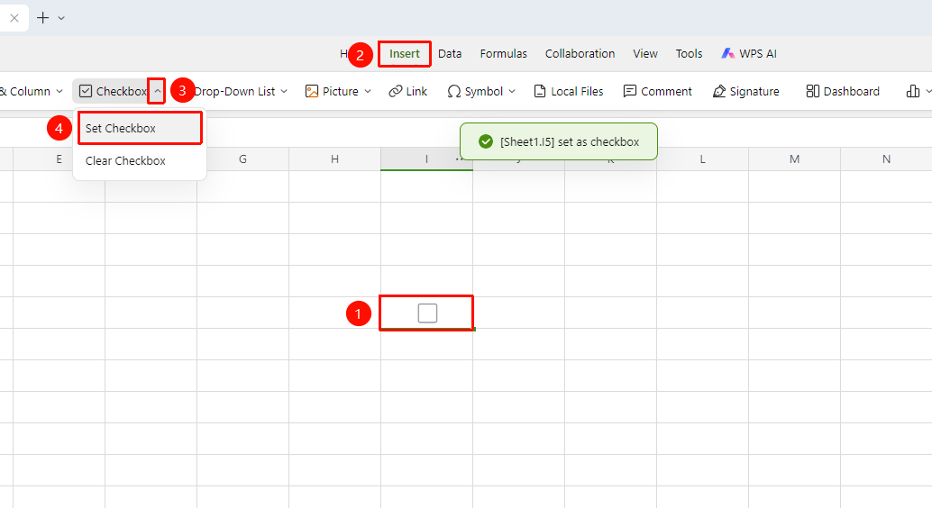The width and height of the screenshot is (932, 508).
Task: Open the Formulas tab
Action: pos(504,54)
